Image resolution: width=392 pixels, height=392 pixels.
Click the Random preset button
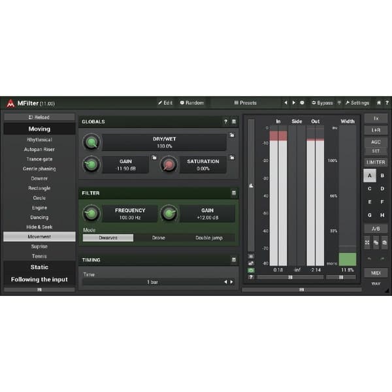192,103
